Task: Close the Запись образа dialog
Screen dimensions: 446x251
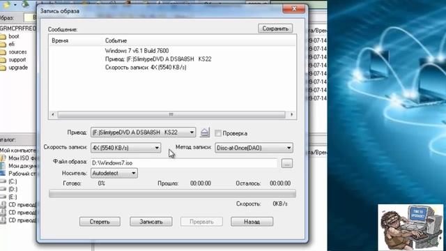Action: tap(294, 8)
